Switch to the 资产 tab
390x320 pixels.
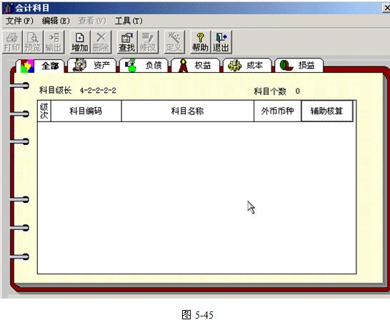coord(92,66)
